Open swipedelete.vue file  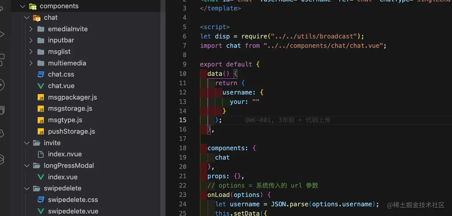coord(73,211)
